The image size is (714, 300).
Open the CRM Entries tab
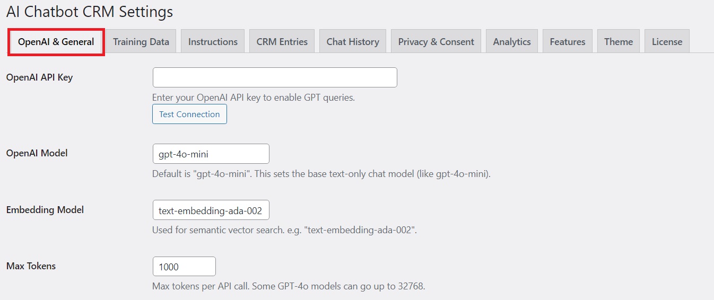tap(282, 42)
